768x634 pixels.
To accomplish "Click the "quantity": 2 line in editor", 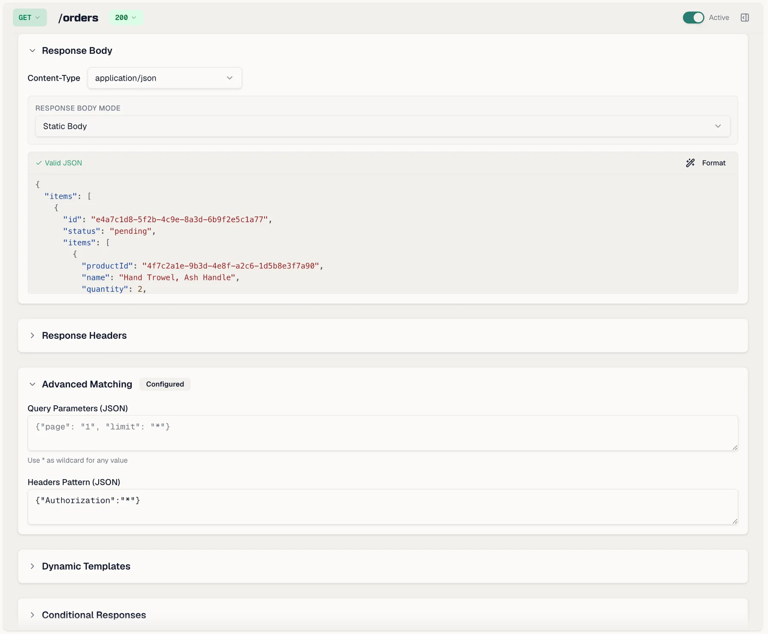I will pyautogui.click(x=114, y=289).
